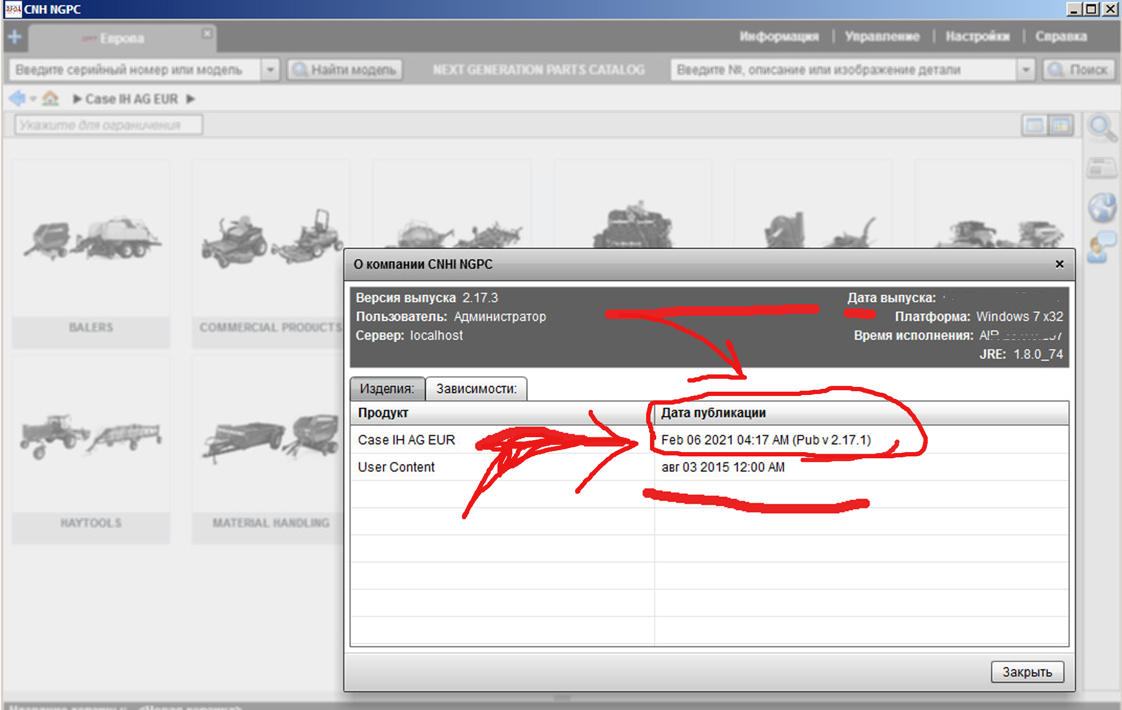Screen dimensions: 1122x710
Task: Switch to list view icon
Action: pyautogui.click(x=1034, y=126)
